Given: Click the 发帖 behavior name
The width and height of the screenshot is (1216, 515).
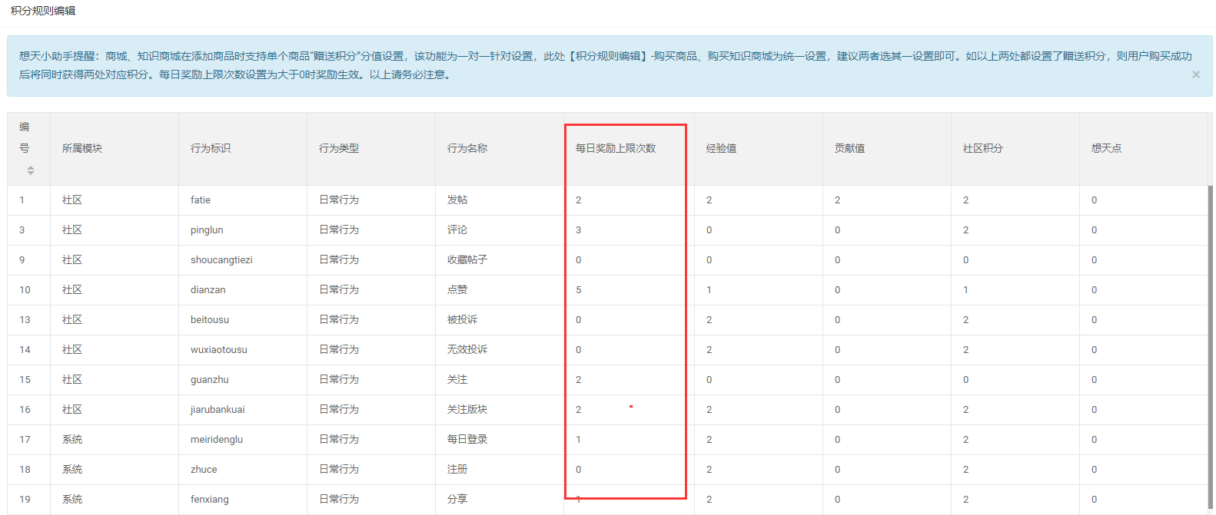Looking at the screenshot, I should coord(457,200).
